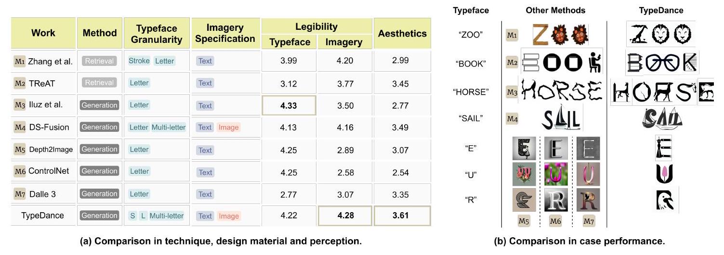Click the Retrieval tag in the TReAT row
This screenshot has width=724, height=255.
click(x=99, y=83)
